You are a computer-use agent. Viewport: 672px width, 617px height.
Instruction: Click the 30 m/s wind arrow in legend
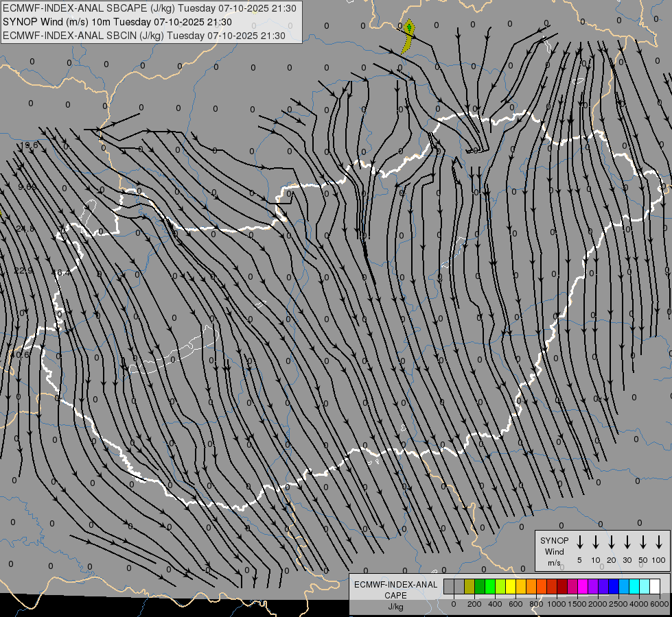tap(627, 542)
